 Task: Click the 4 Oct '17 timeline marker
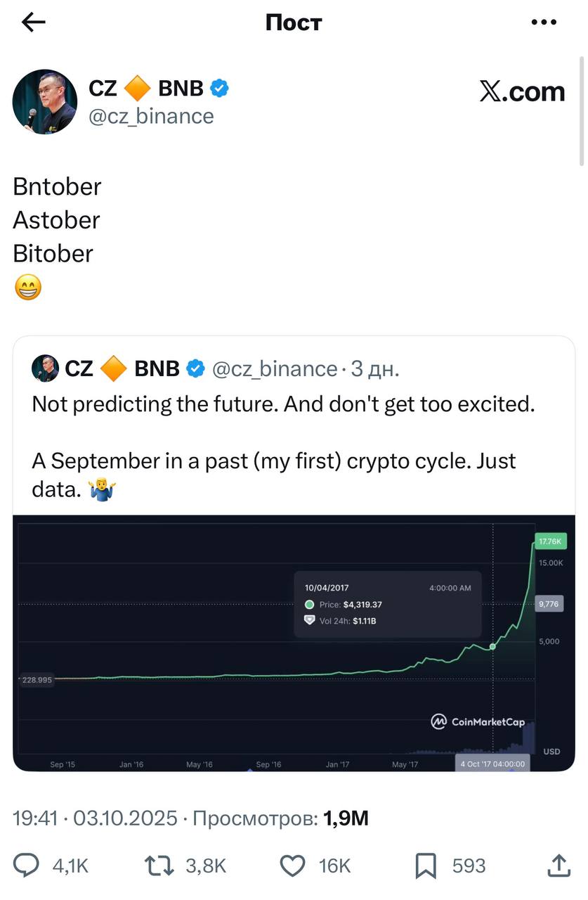click(492, 764)
